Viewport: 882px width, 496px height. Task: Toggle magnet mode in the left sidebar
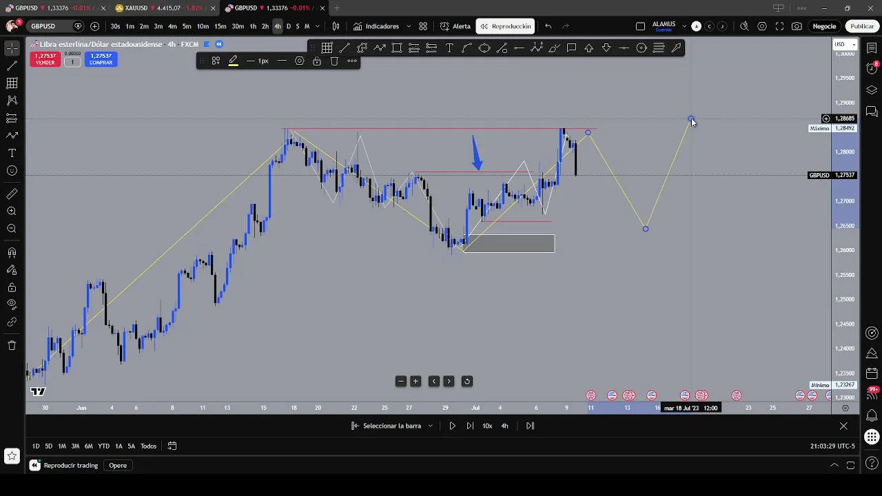pyautogui.click(x=12, y=253)
